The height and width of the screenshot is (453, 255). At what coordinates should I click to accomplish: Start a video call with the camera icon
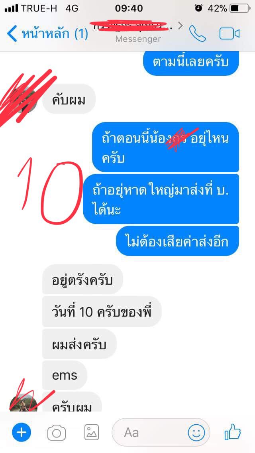[x=229, y=34]
